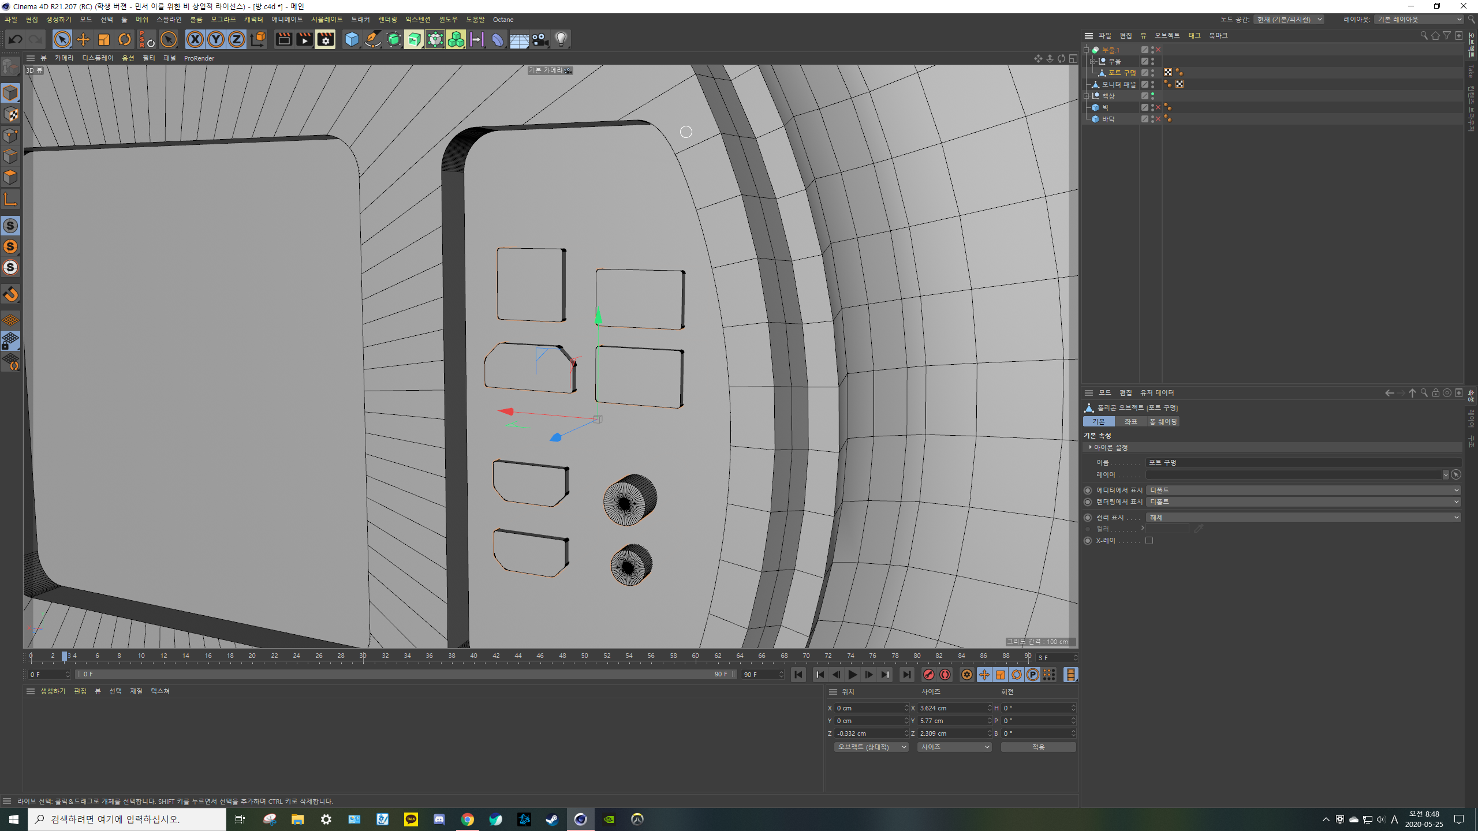Add a Floor environment object
The width and height of the screenshot is (1478, 831).
[518, 39]
